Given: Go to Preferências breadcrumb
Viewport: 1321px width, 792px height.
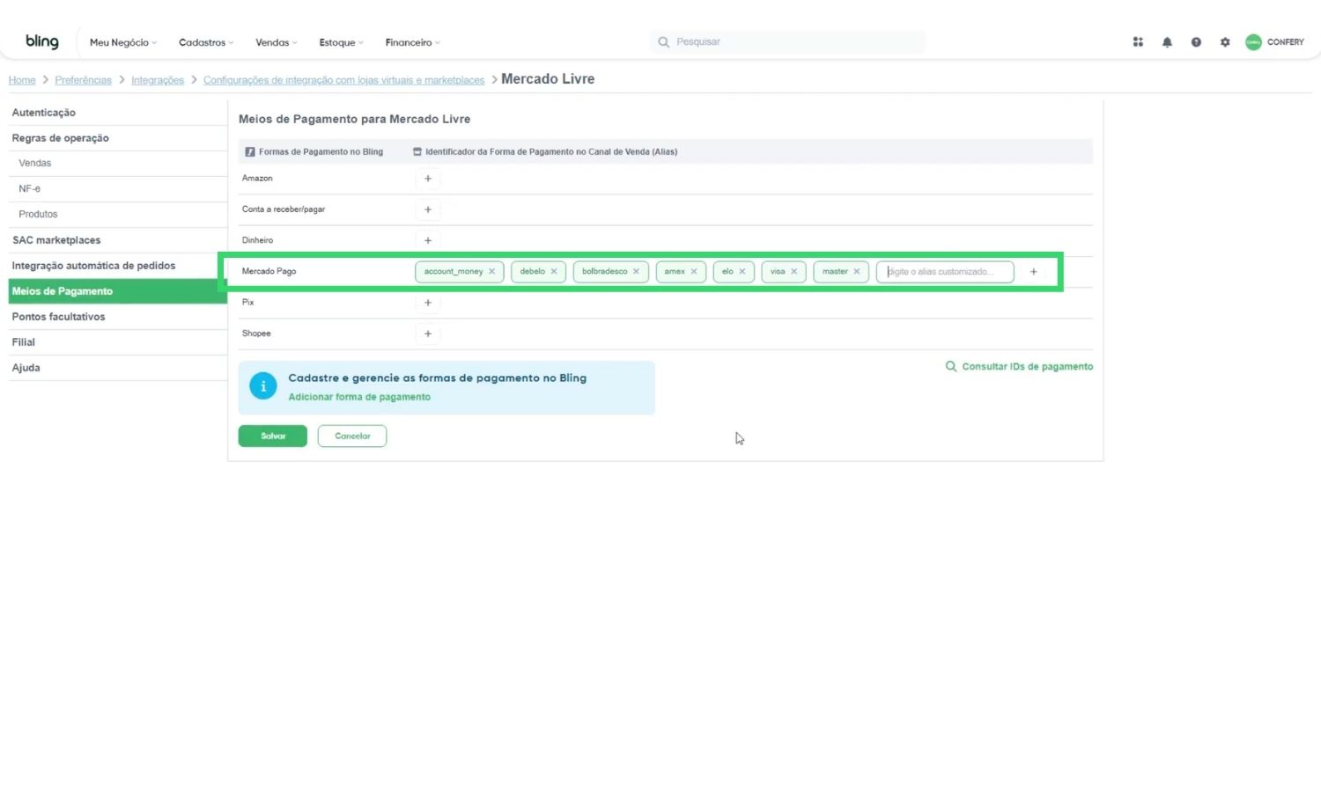Looking at the screenshot, I should pos(83,80).
